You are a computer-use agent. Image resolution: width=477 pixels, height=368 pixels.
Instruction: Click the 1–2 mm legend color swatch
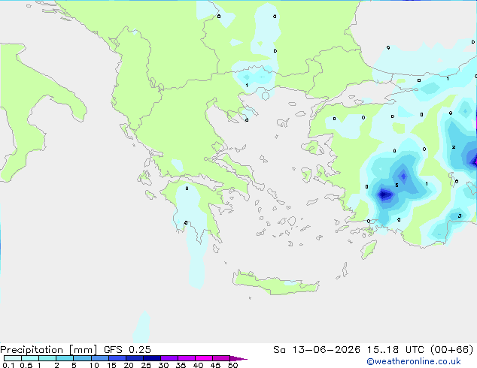click(x=47, y=358)
